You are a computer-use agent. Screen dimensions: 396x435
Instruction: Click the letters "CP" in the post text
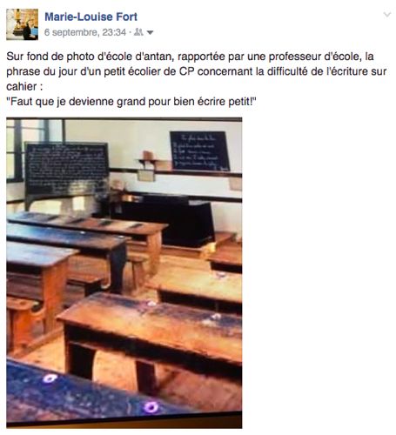[186, 71]
